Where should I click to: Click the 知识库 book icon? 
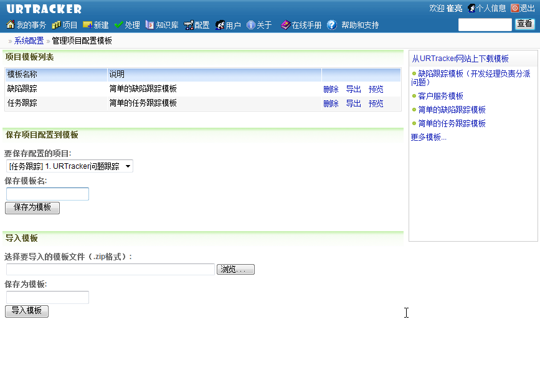click(149, 25)
